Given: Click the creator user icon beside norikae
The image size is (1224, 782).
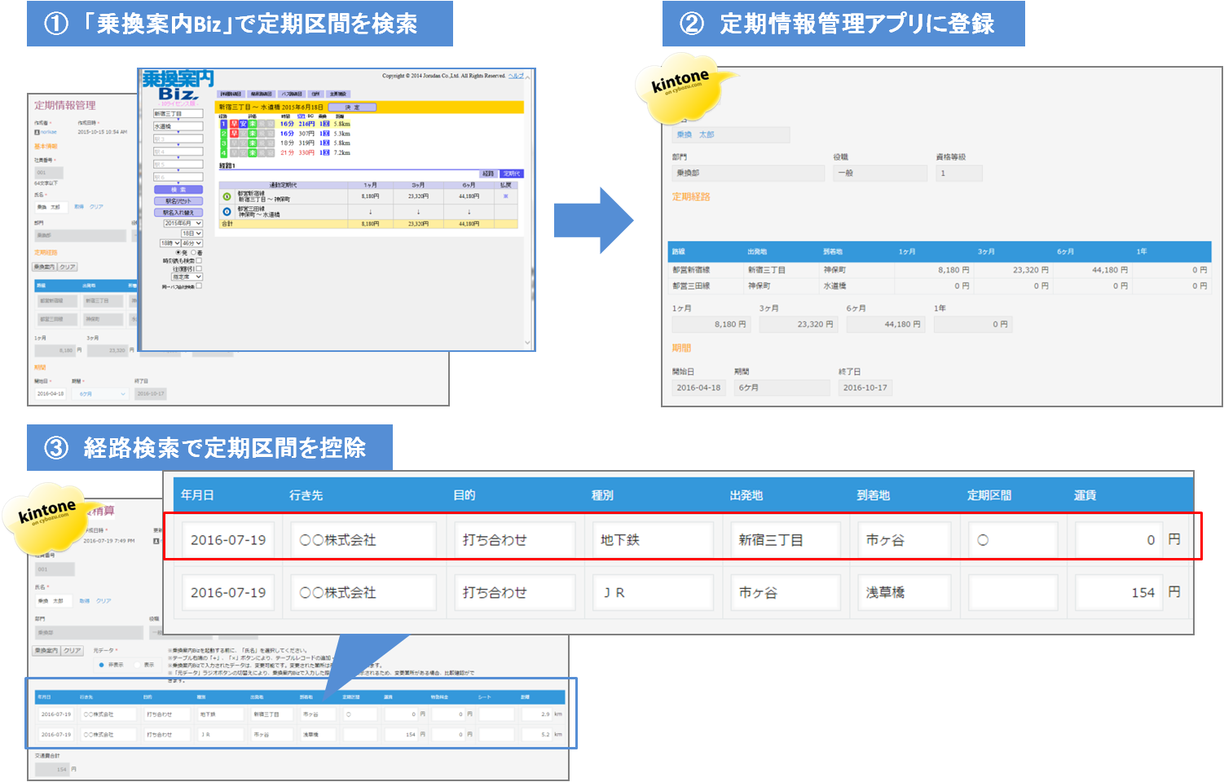Looking at the screenshot, I should pyautogui.click(x=37, y=132).
